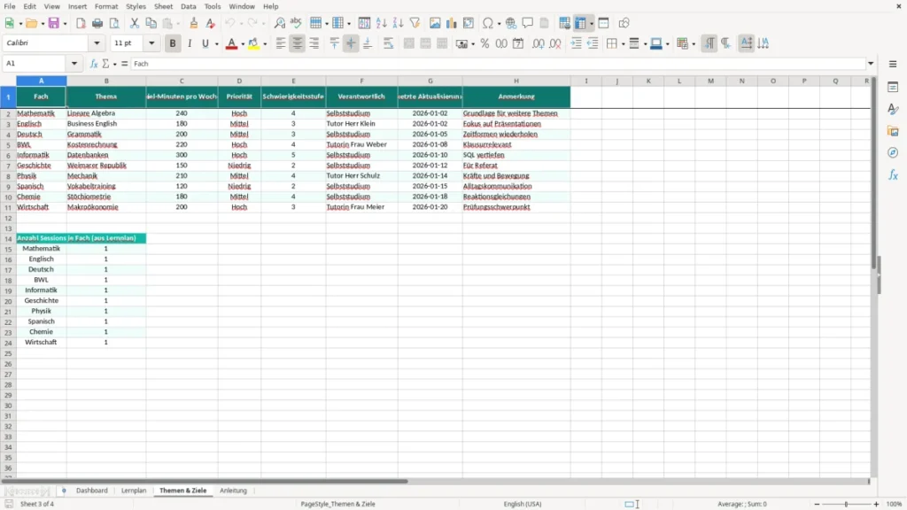The height and width of the screenshot is (510, 907).
Task: Open the Styles menu
Action: (136, 6)
